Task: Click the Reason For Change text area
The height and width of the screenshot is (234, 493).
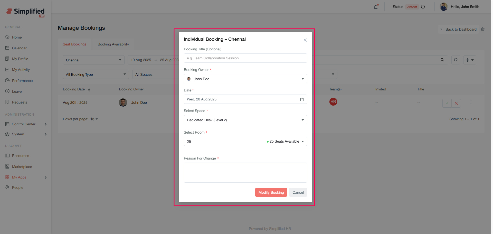Action: point(245,173)
